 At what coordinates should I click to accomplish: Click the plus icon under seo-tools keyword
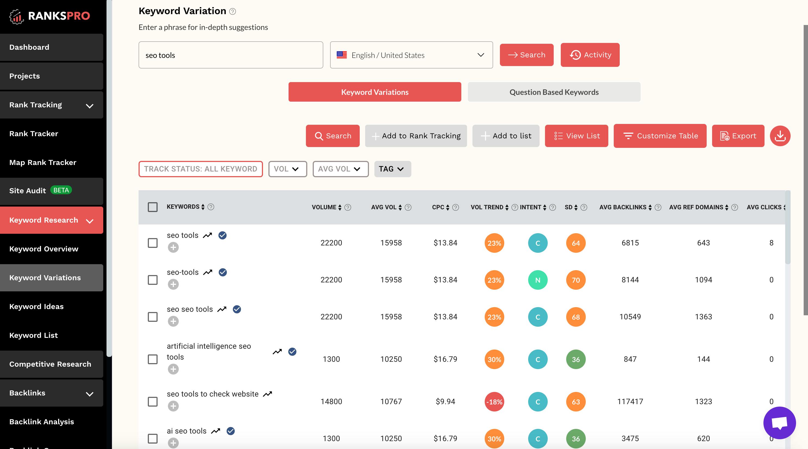coord(173,284)
